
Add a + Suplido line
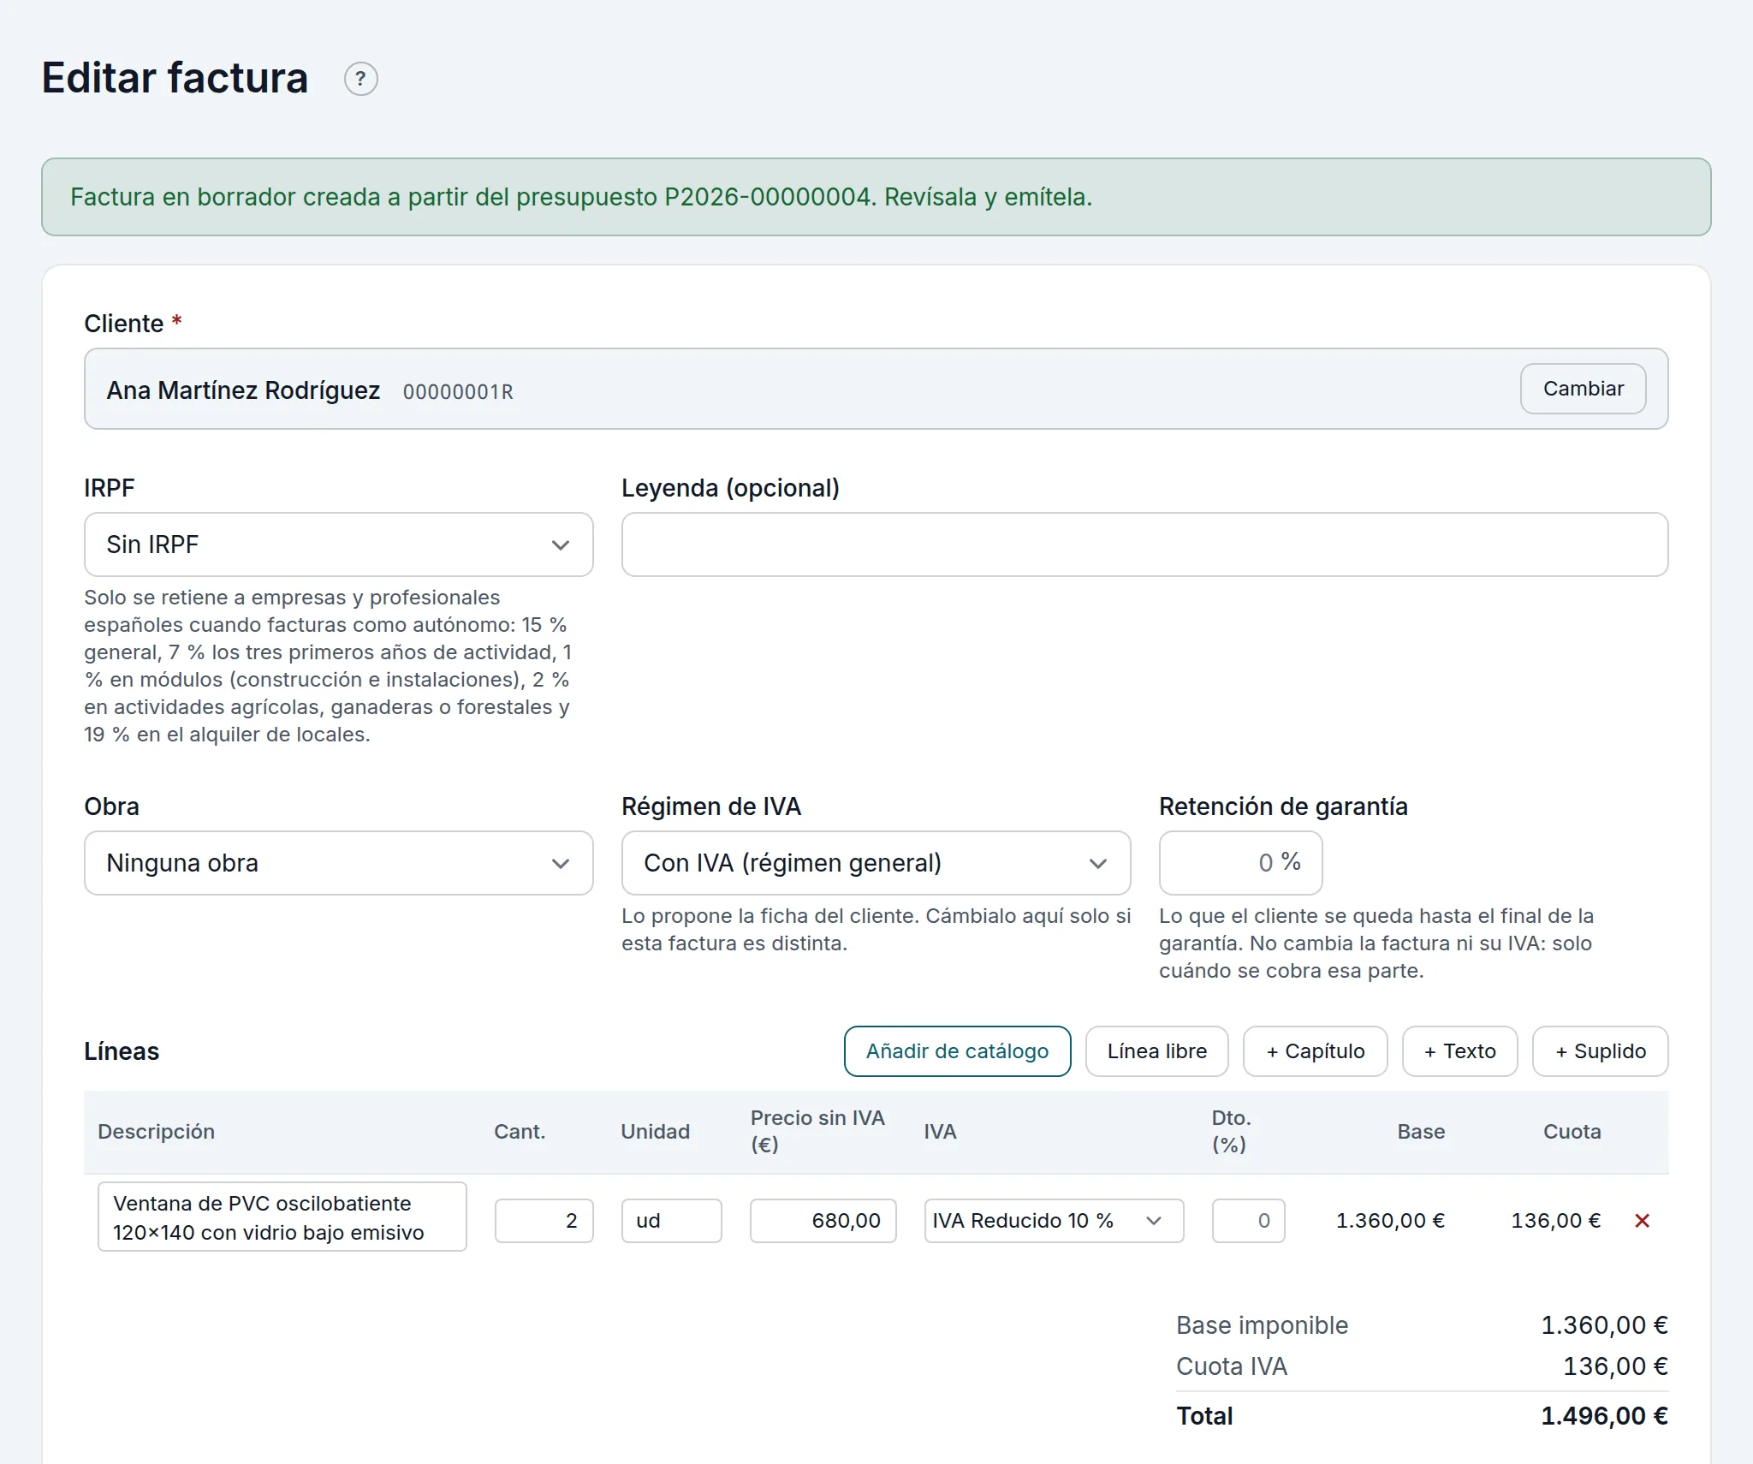[1600, 1051]
